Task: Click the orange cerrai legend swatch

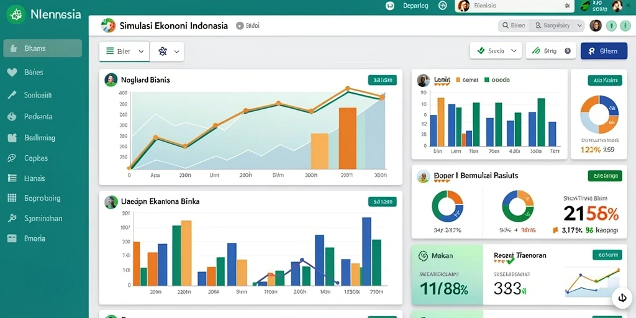Action: [x=458, y=80]
